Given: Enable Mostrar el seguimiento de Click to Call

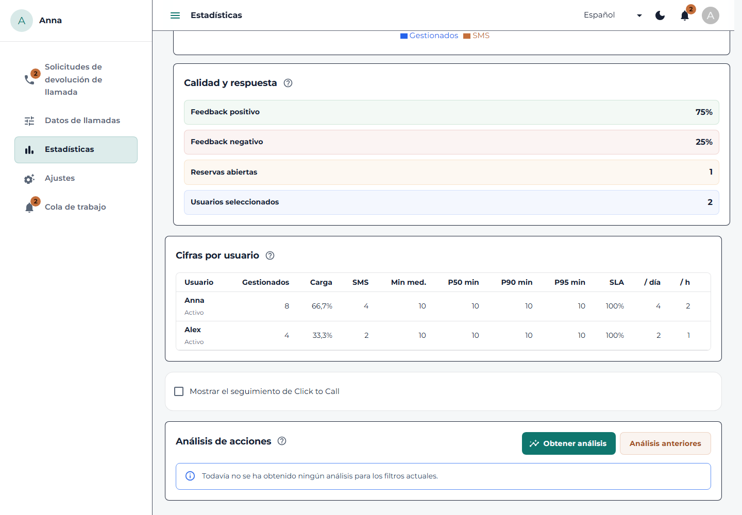Looking at the screenshot, I should pos(179,391).
